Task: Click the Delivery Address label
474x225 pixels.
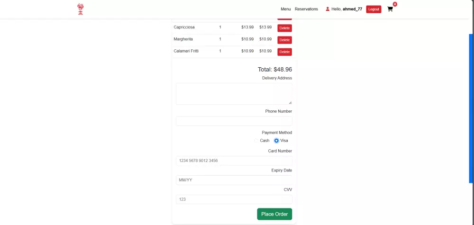Action: click(277, 78)
